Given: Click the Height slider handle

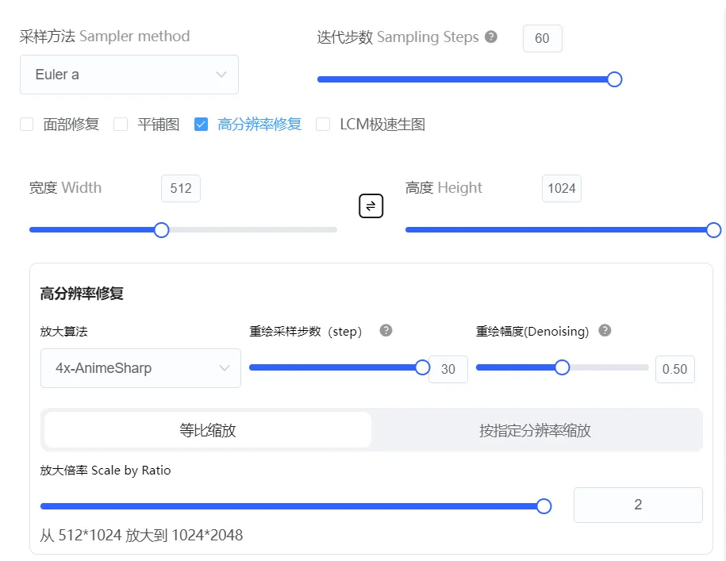Looking at the screenshot, I should 713,230.
